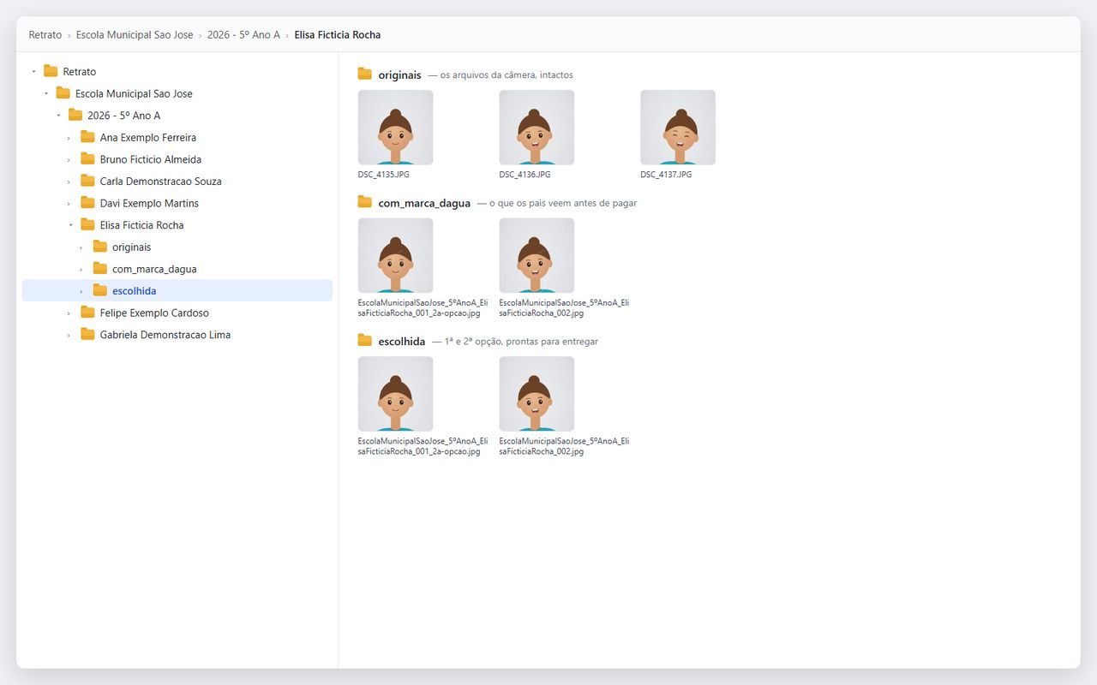Viewport: 1097px width, 685px height.
Task: Click folder icon of Escola Municipal Sao Jose
Action: coord(63,93)
